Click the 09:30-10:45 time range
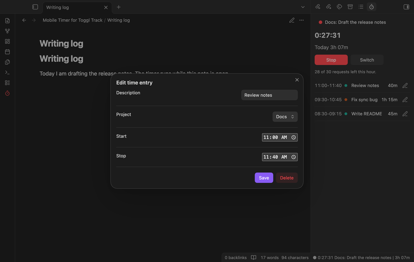Screen dimensions: 414x262 (328, 100)
